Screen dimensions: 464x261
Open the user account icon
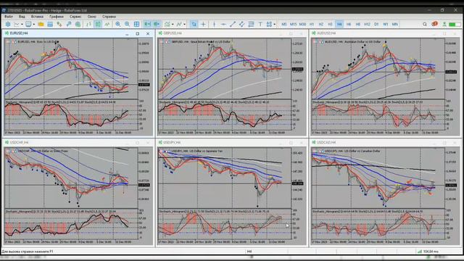444,24
